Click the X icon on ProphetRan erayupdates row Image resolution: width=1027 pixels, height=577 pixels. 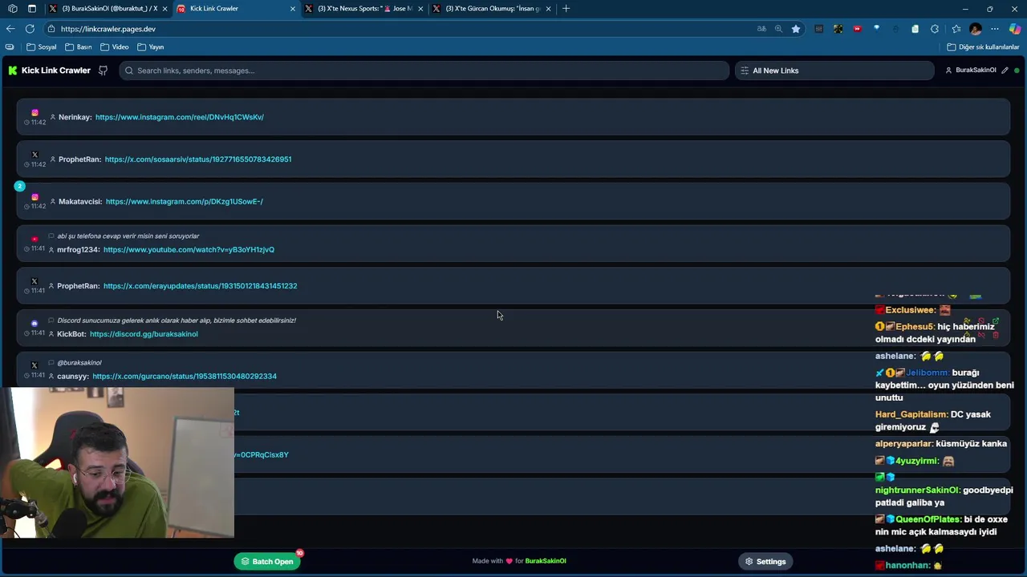(x=35, y=281)
